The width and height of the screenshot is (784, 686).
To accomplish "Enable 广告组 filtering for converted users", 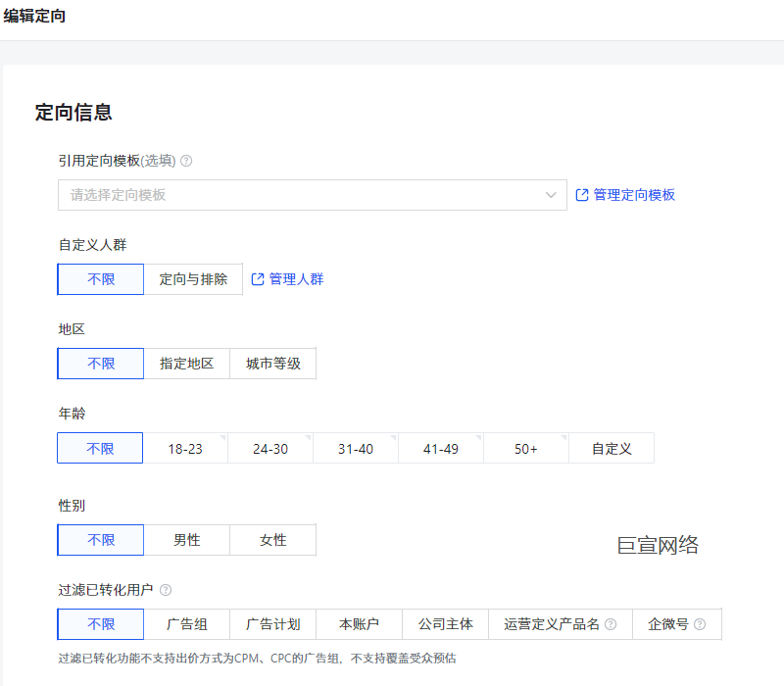I will pyautogui.click(x=186, y=623).
